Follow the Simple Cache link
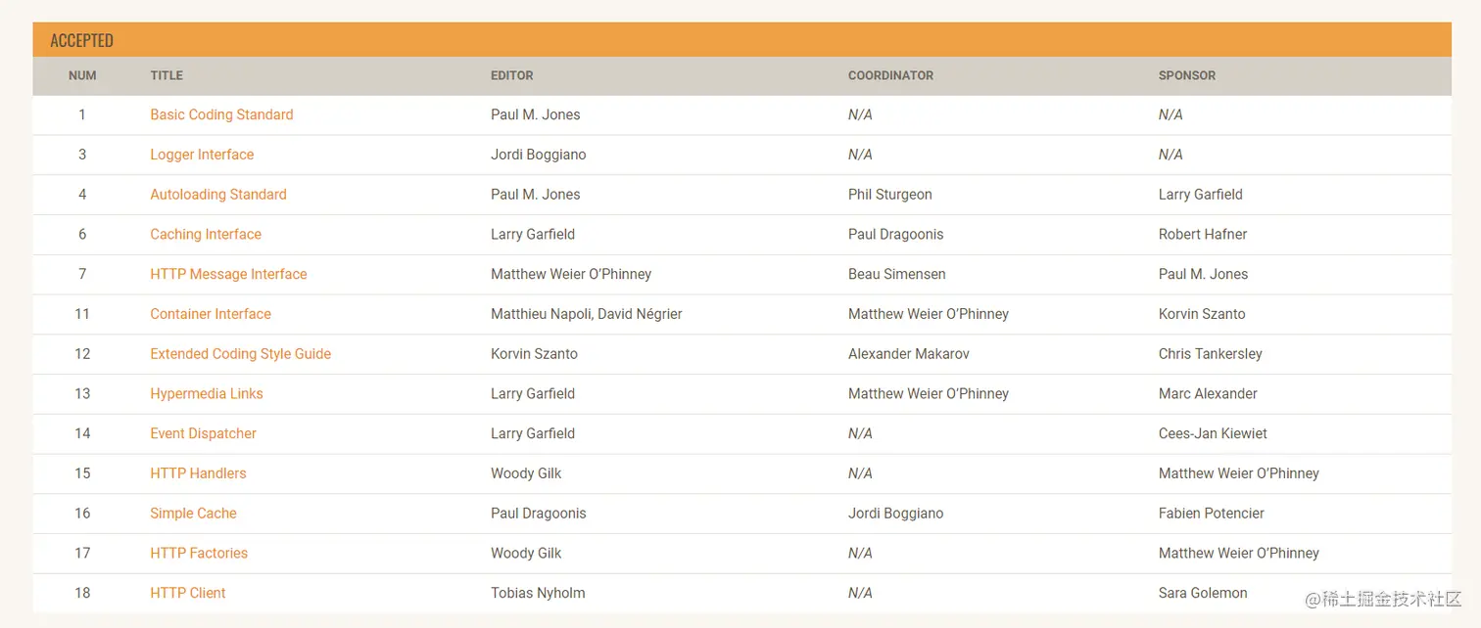Screen dimensions: 1481x628 click(x=193, y=514)
